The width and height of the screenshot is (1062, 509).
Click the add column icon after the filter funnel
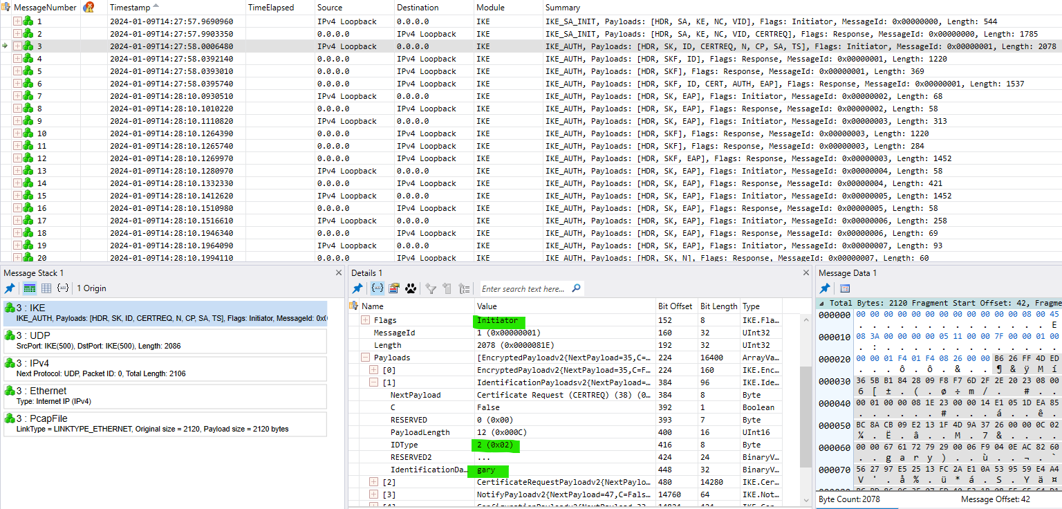coord(447,288)
